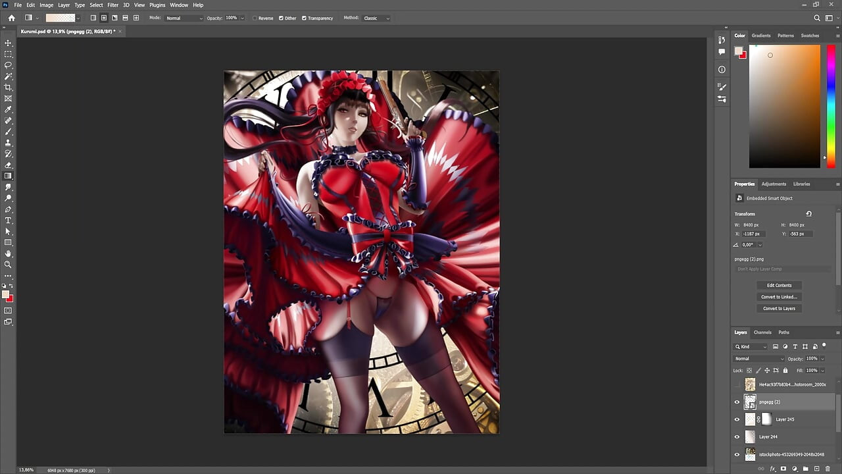Click the Add layer mask icon
Screen dimensions: 842x474
point(784,469)
